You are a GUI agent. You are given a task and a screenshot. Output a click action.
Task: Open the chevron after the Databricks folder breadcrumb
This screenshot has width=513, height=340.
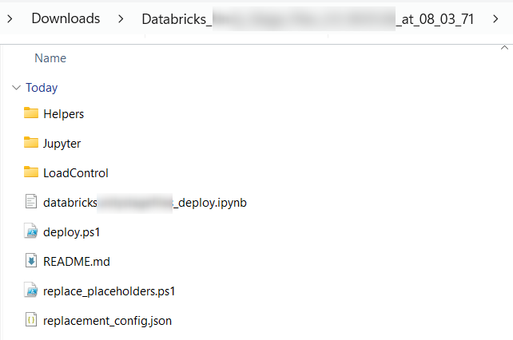pyautogui.click(x=495, y=18)
